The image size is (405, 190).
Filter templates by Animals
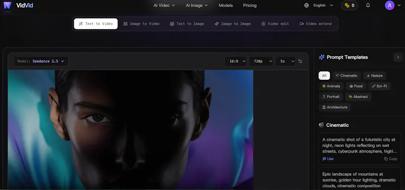coord(331,86)
